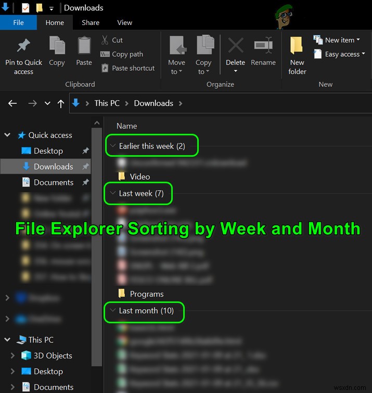
Task: Switch to the Share ribbon tab
Action: click(91, 22)
